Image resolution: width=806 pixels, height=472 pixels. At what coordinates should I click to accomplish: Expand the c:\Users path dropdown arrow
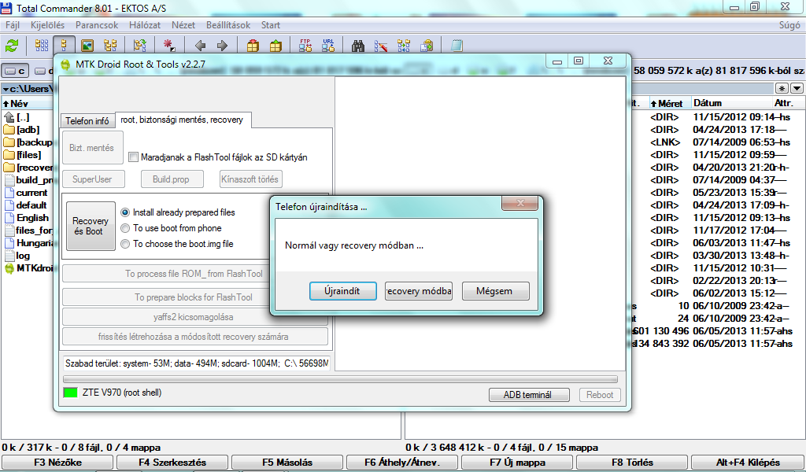coord(6,89)
